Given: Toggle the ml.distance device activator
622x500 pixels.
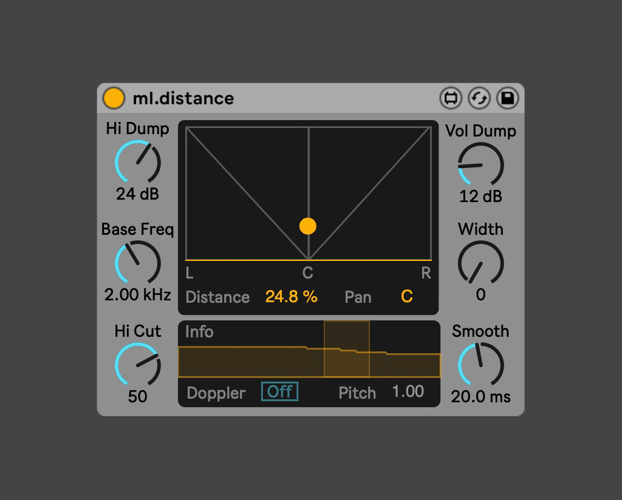Looking at the screenshot, I should pyautogui.click(x=114, y=98).
